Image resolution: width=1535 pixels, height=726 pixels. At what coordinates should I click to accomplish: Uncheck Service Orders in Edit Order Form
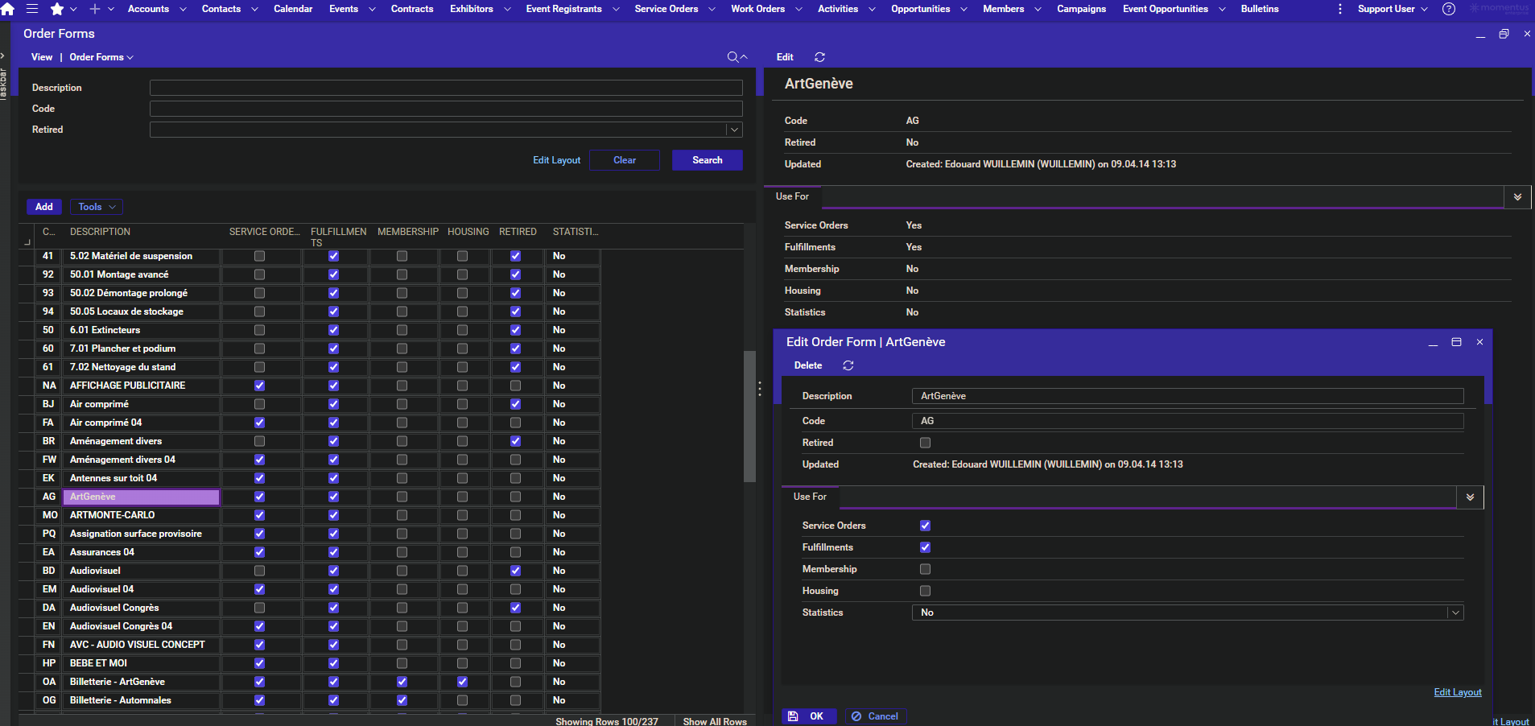[x=925, y=526]
